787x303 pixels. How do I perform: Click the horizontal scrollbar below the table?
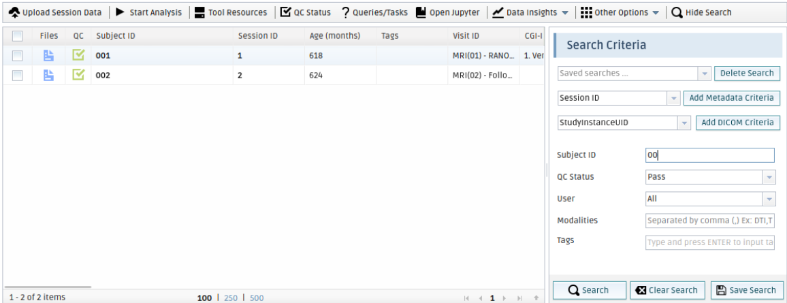pos(48,287)
